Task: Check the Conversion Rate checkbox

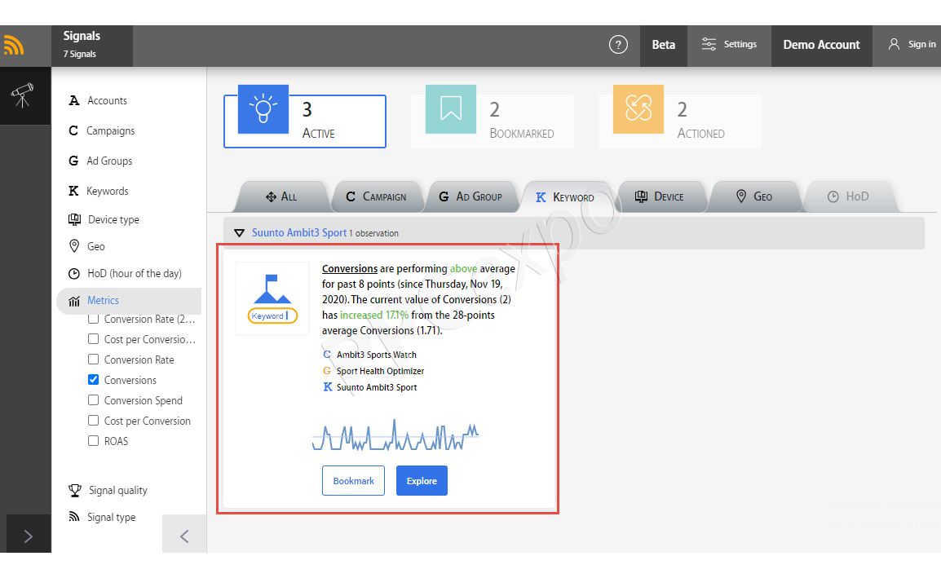Action: click(x=94, y=359)
